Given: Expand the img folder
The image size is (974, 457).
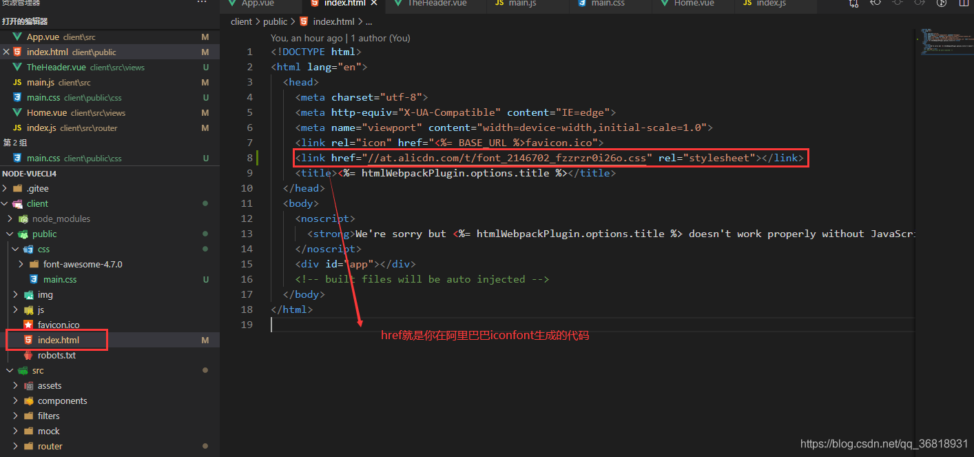Looking at the screenshot, I should [x=110, y=294].
